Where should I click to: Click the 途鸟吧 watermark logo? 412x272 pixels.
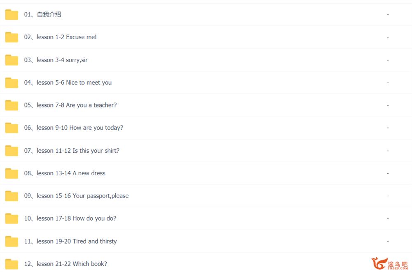click(x=389, y=263)
